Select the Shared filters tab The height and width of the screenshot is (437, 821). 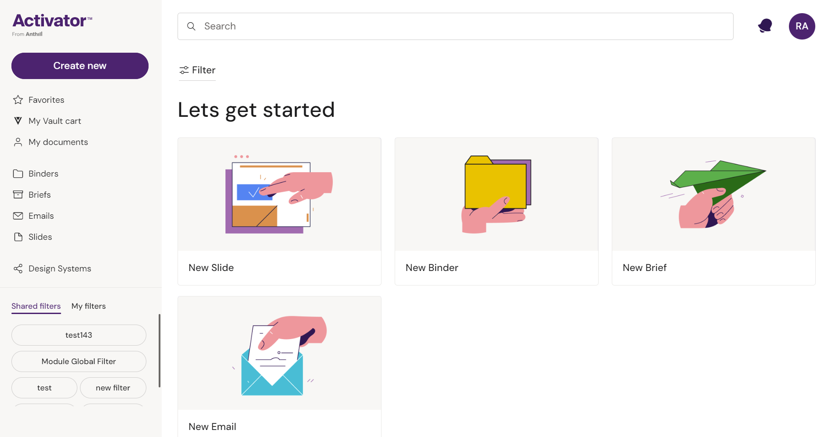click(36, 306)
